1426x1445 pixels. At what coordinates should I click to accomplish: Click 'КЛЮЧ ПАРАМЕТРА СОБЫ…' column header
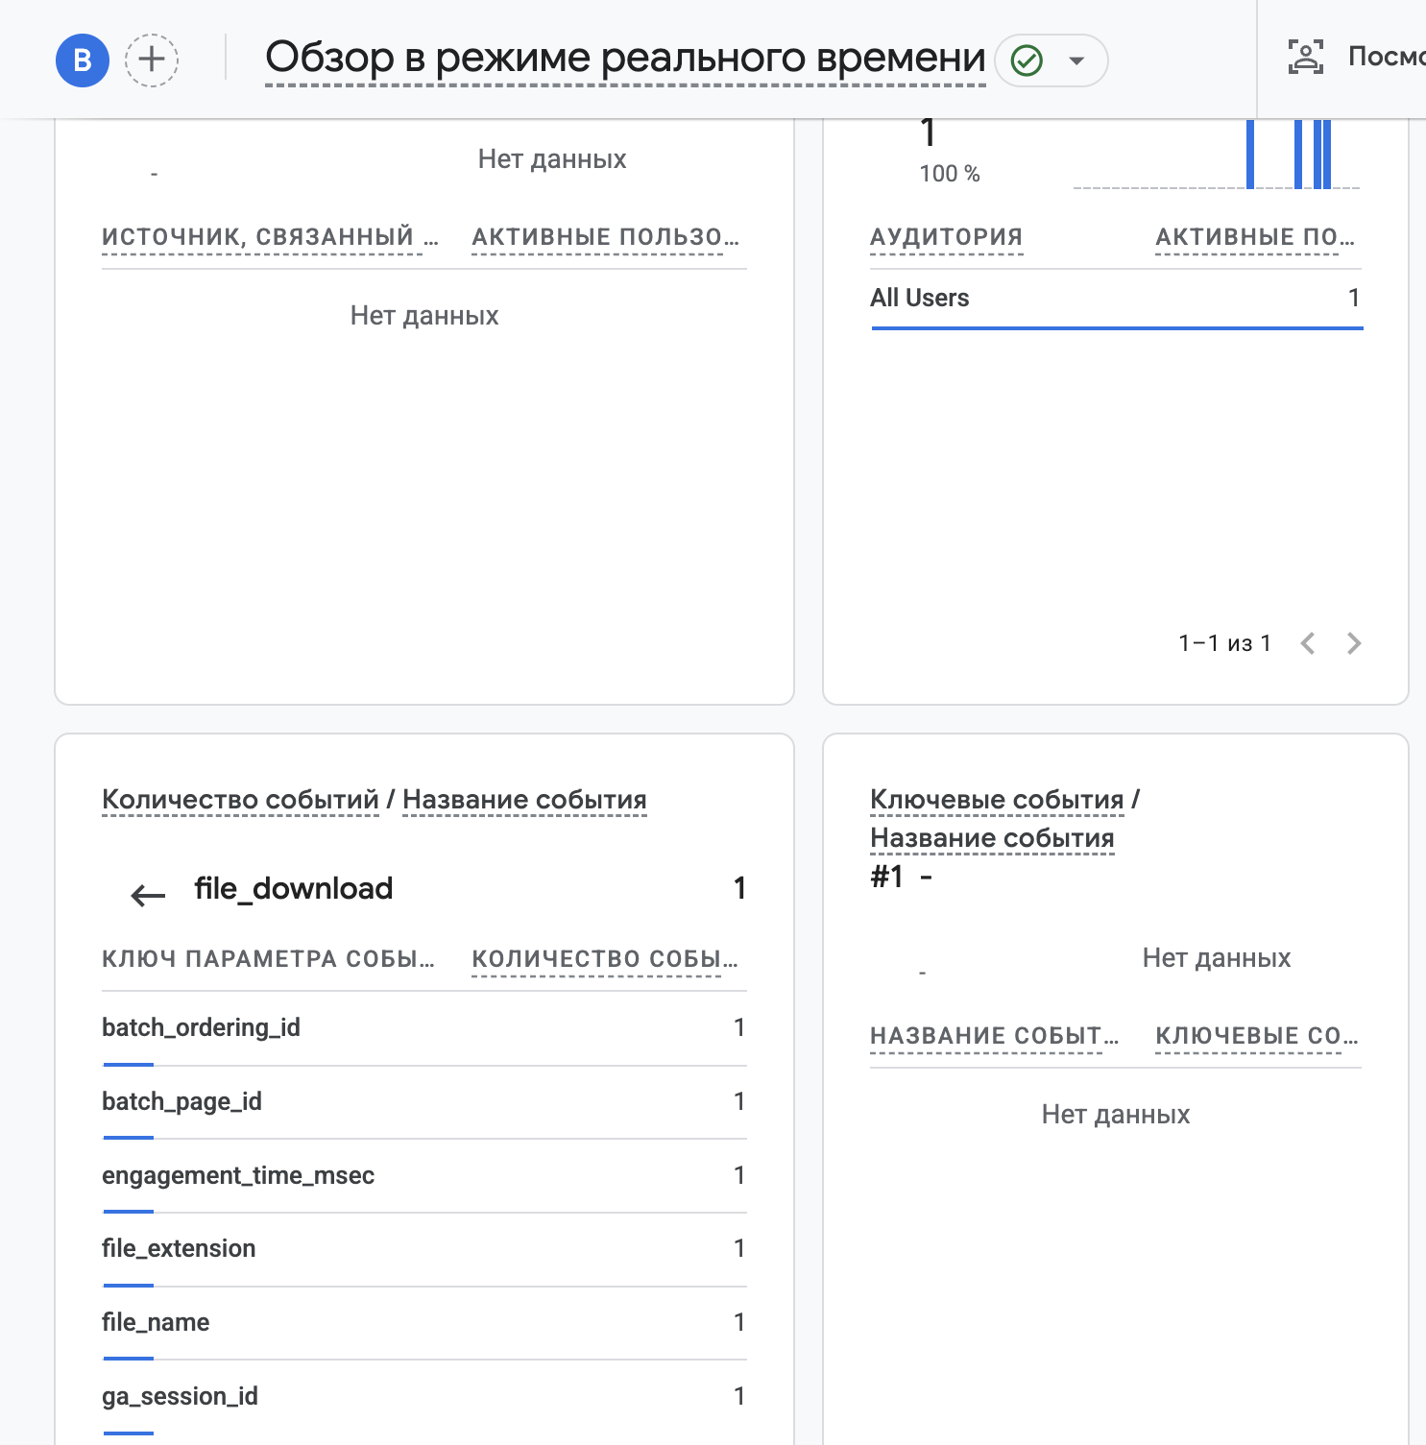click(x=269, y=959)
